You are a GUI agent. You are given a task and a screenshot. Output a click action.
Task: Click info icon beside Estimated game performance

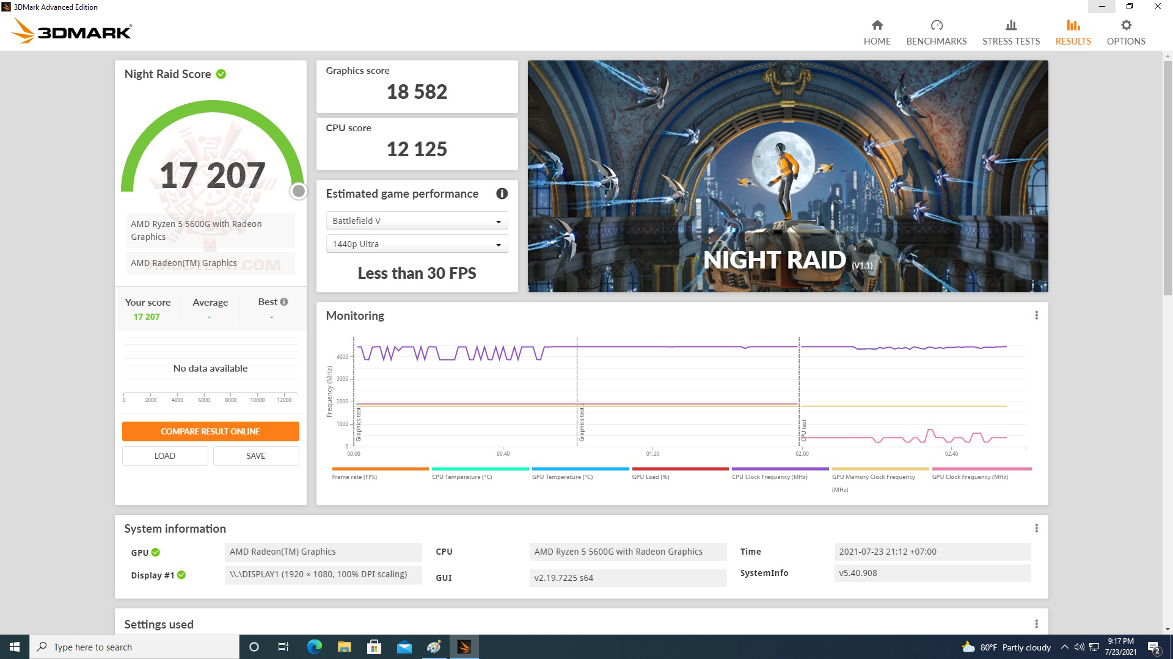pos(502,193)
